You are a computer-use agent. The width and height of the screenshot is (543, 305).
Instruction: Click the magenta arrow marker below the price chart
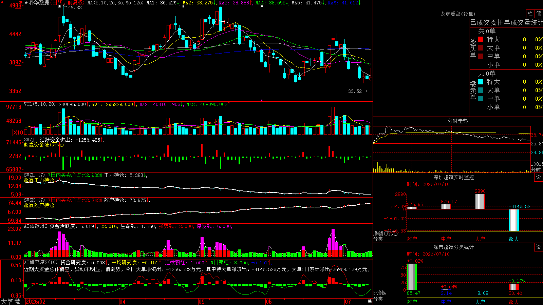pyautogui.click(x=261, y=100)
